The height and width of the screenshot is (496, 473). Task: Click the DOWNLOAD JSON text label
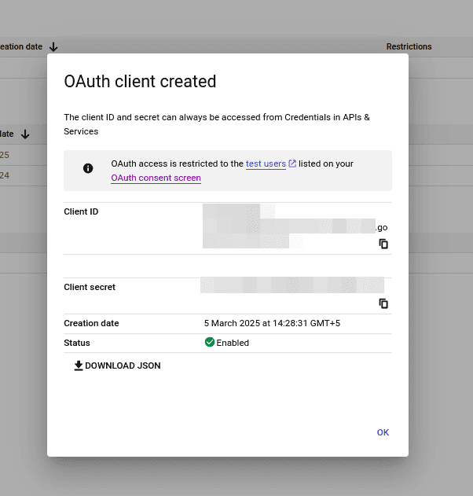click(x=123, y=366)
